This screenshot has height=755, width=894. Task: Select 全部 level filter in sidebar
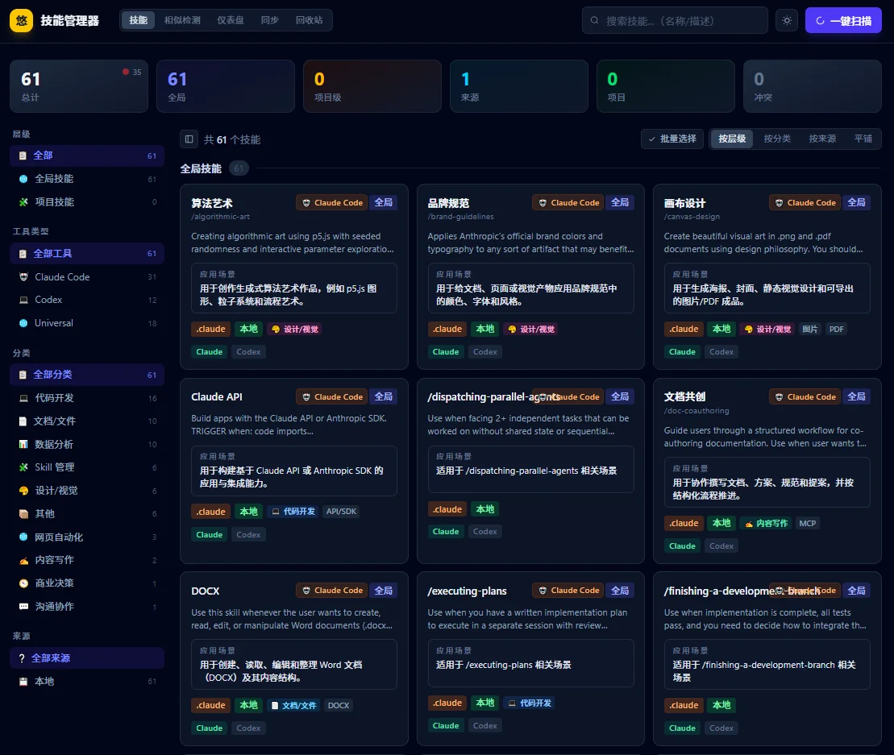[87, 156]
